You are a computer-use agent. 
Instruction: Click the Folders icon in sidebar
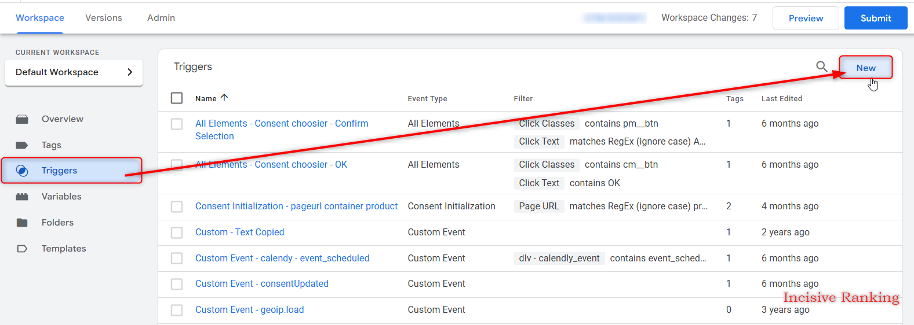(22, 223)
